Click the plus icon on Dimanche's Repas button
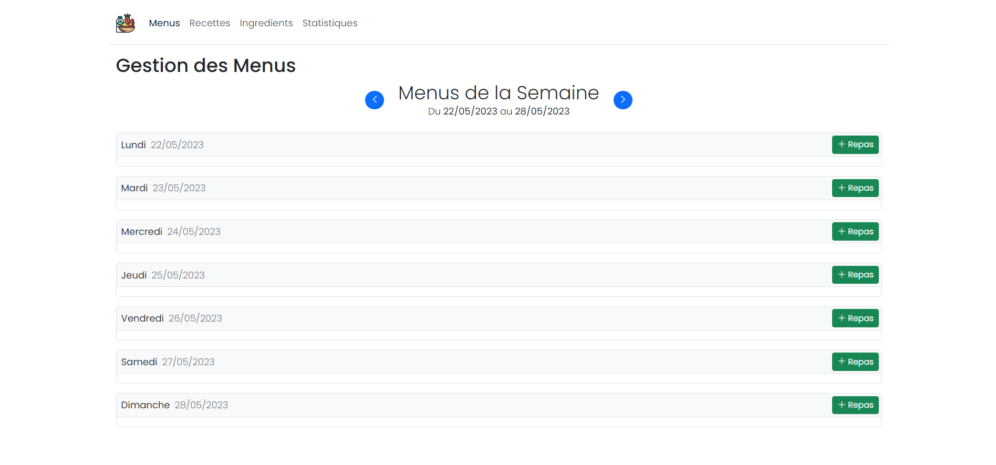 click(x=842, y=405)
